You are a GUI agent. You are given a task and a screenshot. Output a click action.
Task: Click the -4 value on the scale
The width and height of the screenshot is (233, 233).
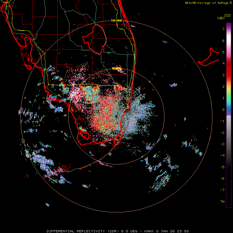pyautogui.click(x=222, y=155)
